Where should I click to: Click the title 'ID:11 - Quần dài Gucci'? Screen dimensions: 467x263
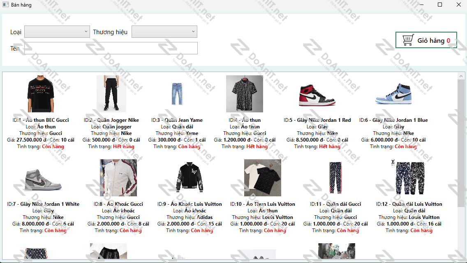(335, 204)
